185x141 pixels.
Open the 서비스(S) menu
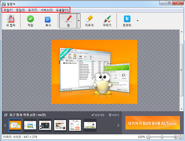[47, 10]
